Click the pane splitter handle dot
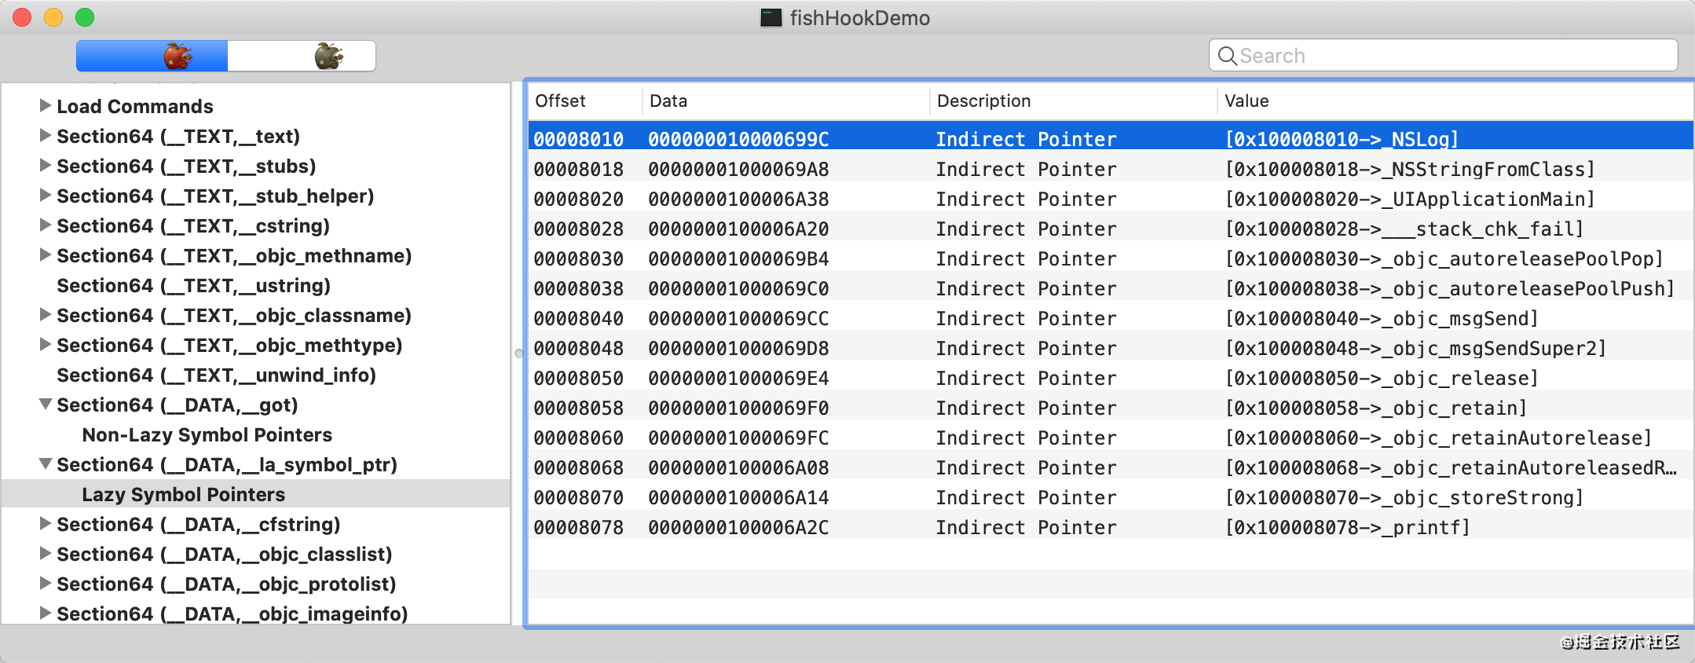 (x=518, y=353)
